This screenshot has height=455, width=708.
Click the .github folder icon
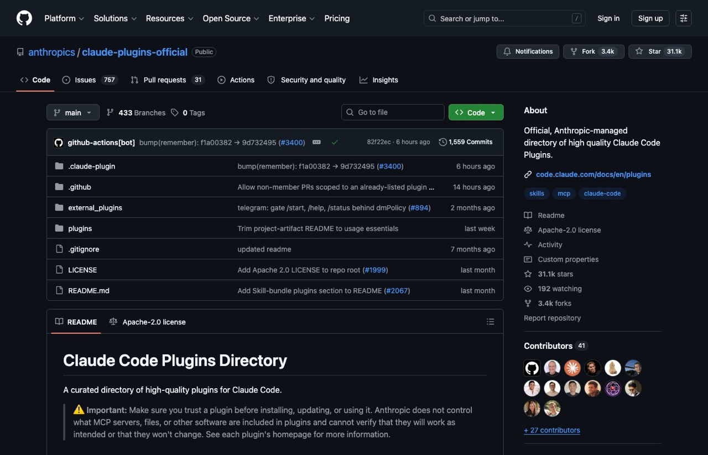(x=59, y=187)
